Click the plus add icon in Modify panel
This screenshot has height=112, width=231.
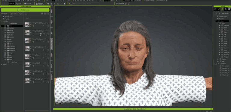(x=216, y=13)
